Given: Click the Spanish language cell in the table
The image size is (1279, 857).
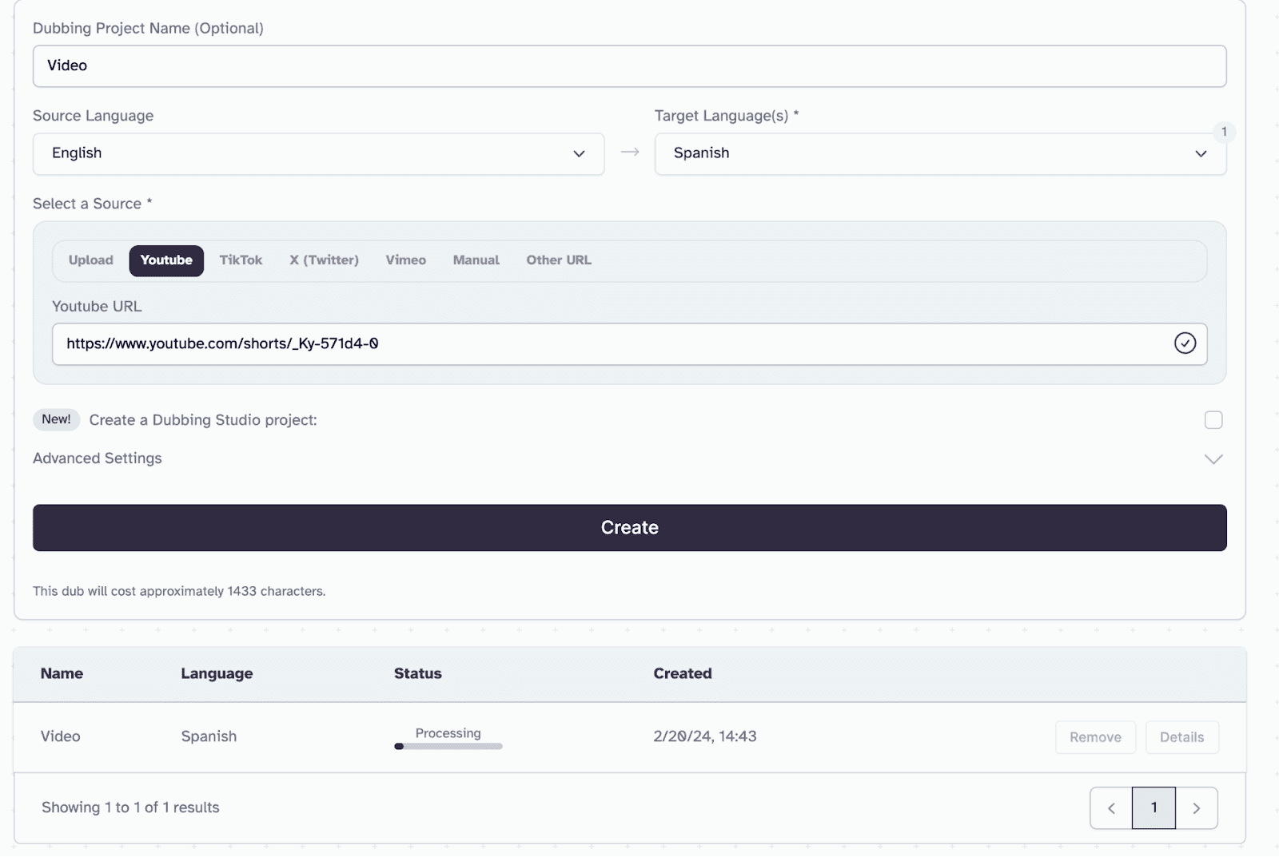Looking at the screenshot, I should (x=209, y=736).
